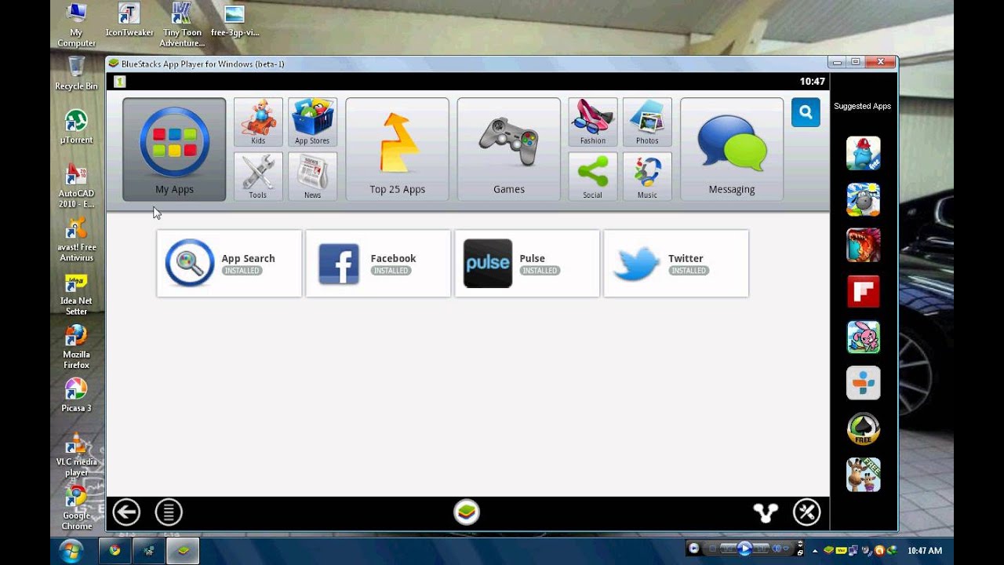The height and width of the screenshot is (565, 1004).
Task: Click the blue search magnifier button
Action: click(x=806, y=112)
